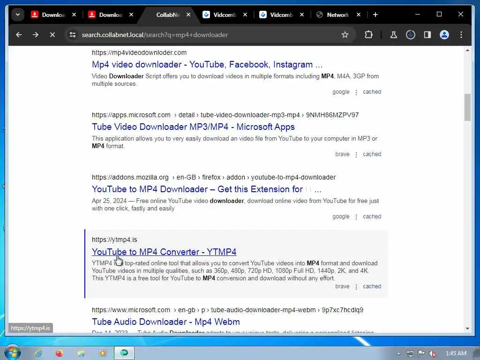This screenshot has height=360, width=480.
Task: Open Chrome Labs flask icon
Action: click(x=394, y=35)
